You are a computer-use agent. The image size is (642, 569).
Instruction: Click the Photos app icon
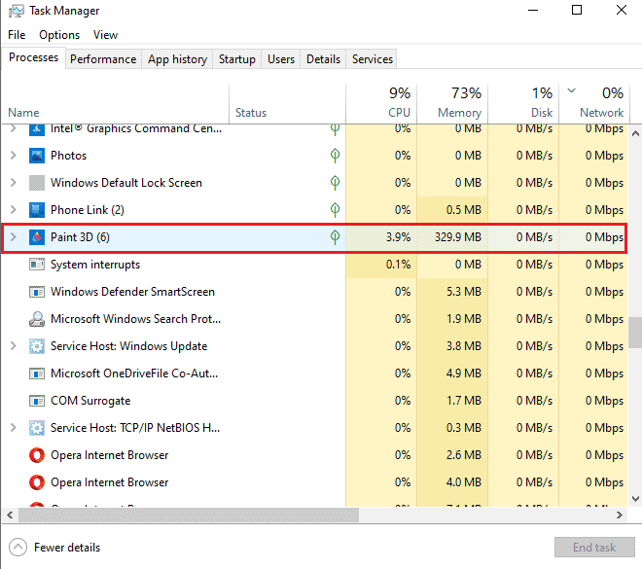click(x=37, y=156)
